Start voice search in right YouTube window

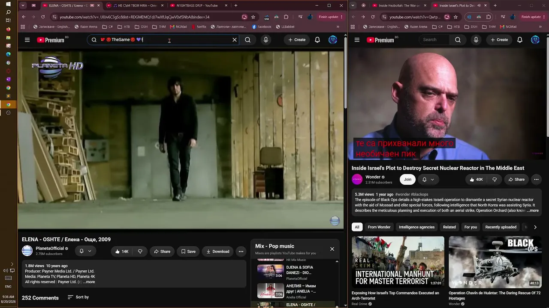coord(476,40)
